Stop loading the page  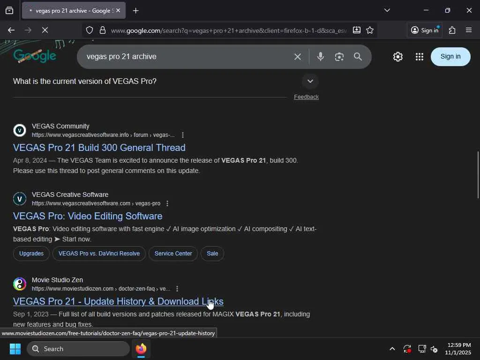pos(45,30)
